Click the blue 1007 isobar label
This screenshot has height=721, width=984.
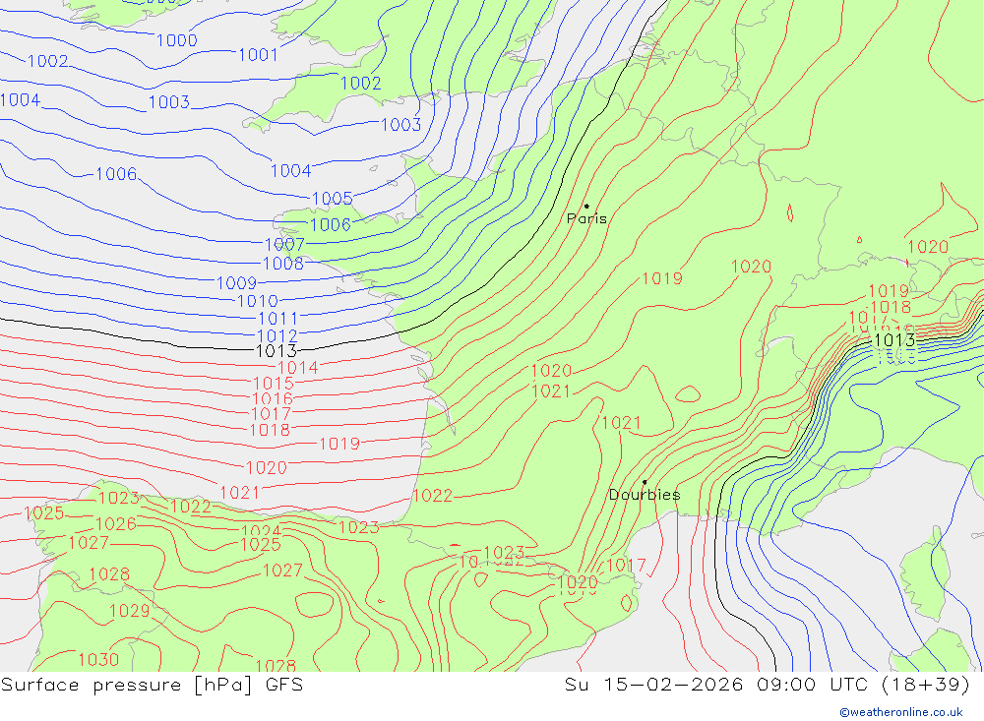[x=284, y=245]
